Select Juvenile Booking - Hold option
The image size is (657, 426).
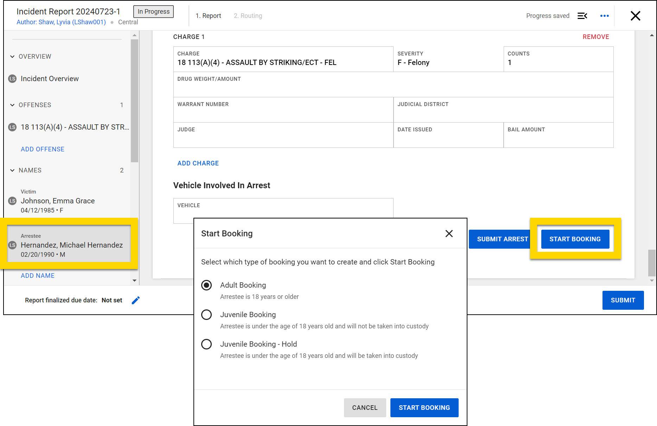pos(206,344)
